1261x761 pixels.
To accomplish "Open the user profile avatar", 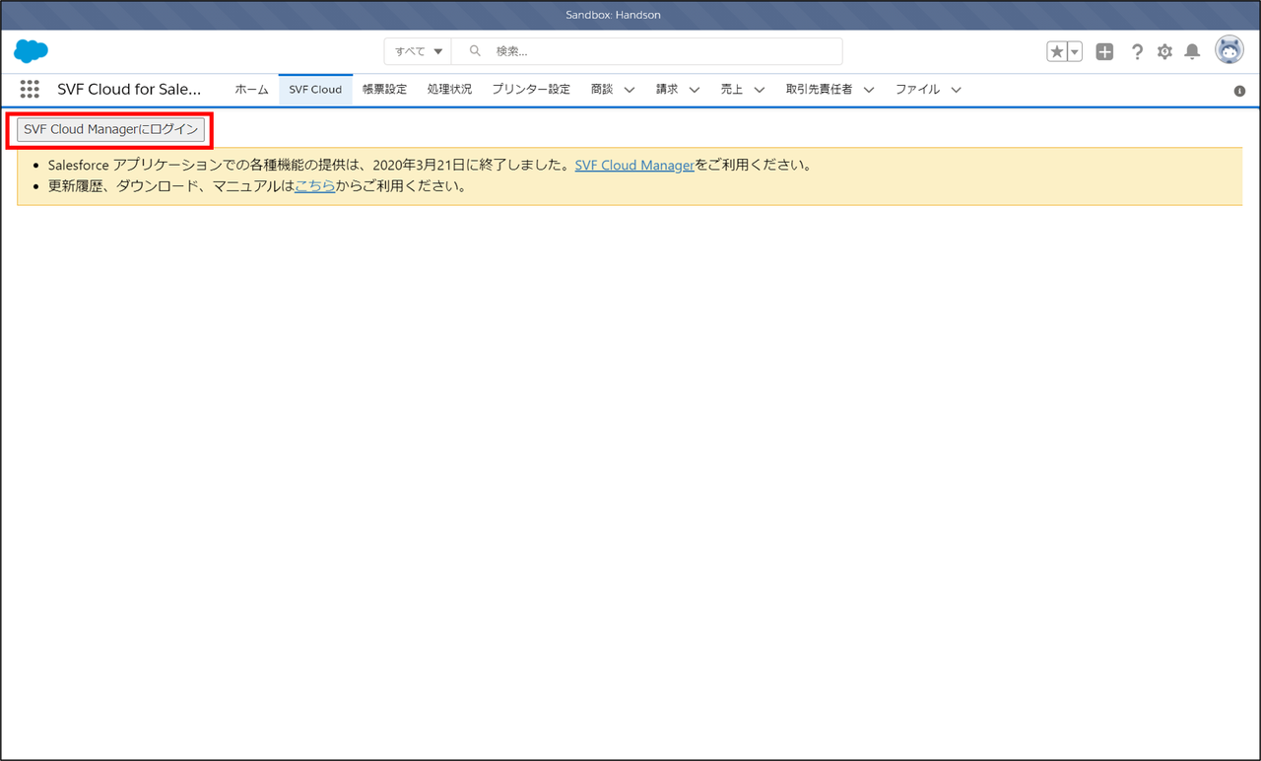I will click(x=1229, y=50).
